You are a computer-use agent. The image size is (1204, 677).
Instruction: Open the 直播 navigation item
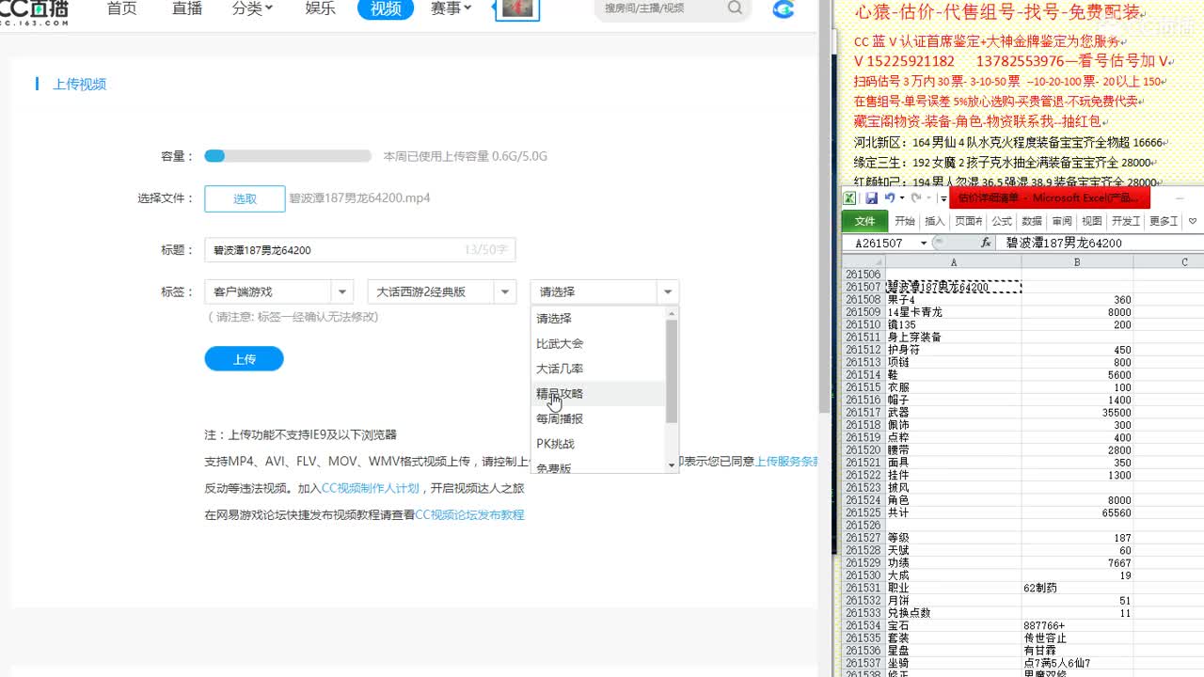(187, 8)
